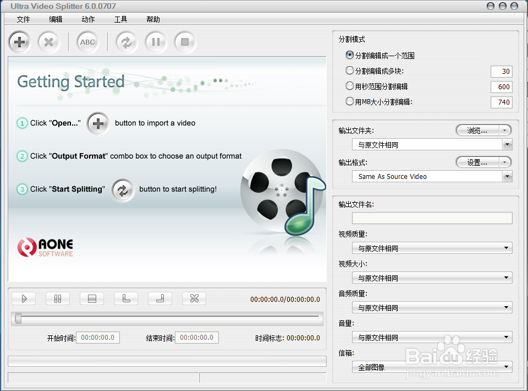The image size is (528, 391).
Task: Close the Ultra Video Splitter window
Action: (x=514, y=6)
